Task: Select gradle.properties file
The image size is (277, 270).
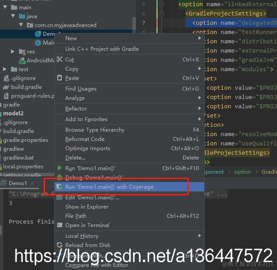Action: tap(26, 140)
